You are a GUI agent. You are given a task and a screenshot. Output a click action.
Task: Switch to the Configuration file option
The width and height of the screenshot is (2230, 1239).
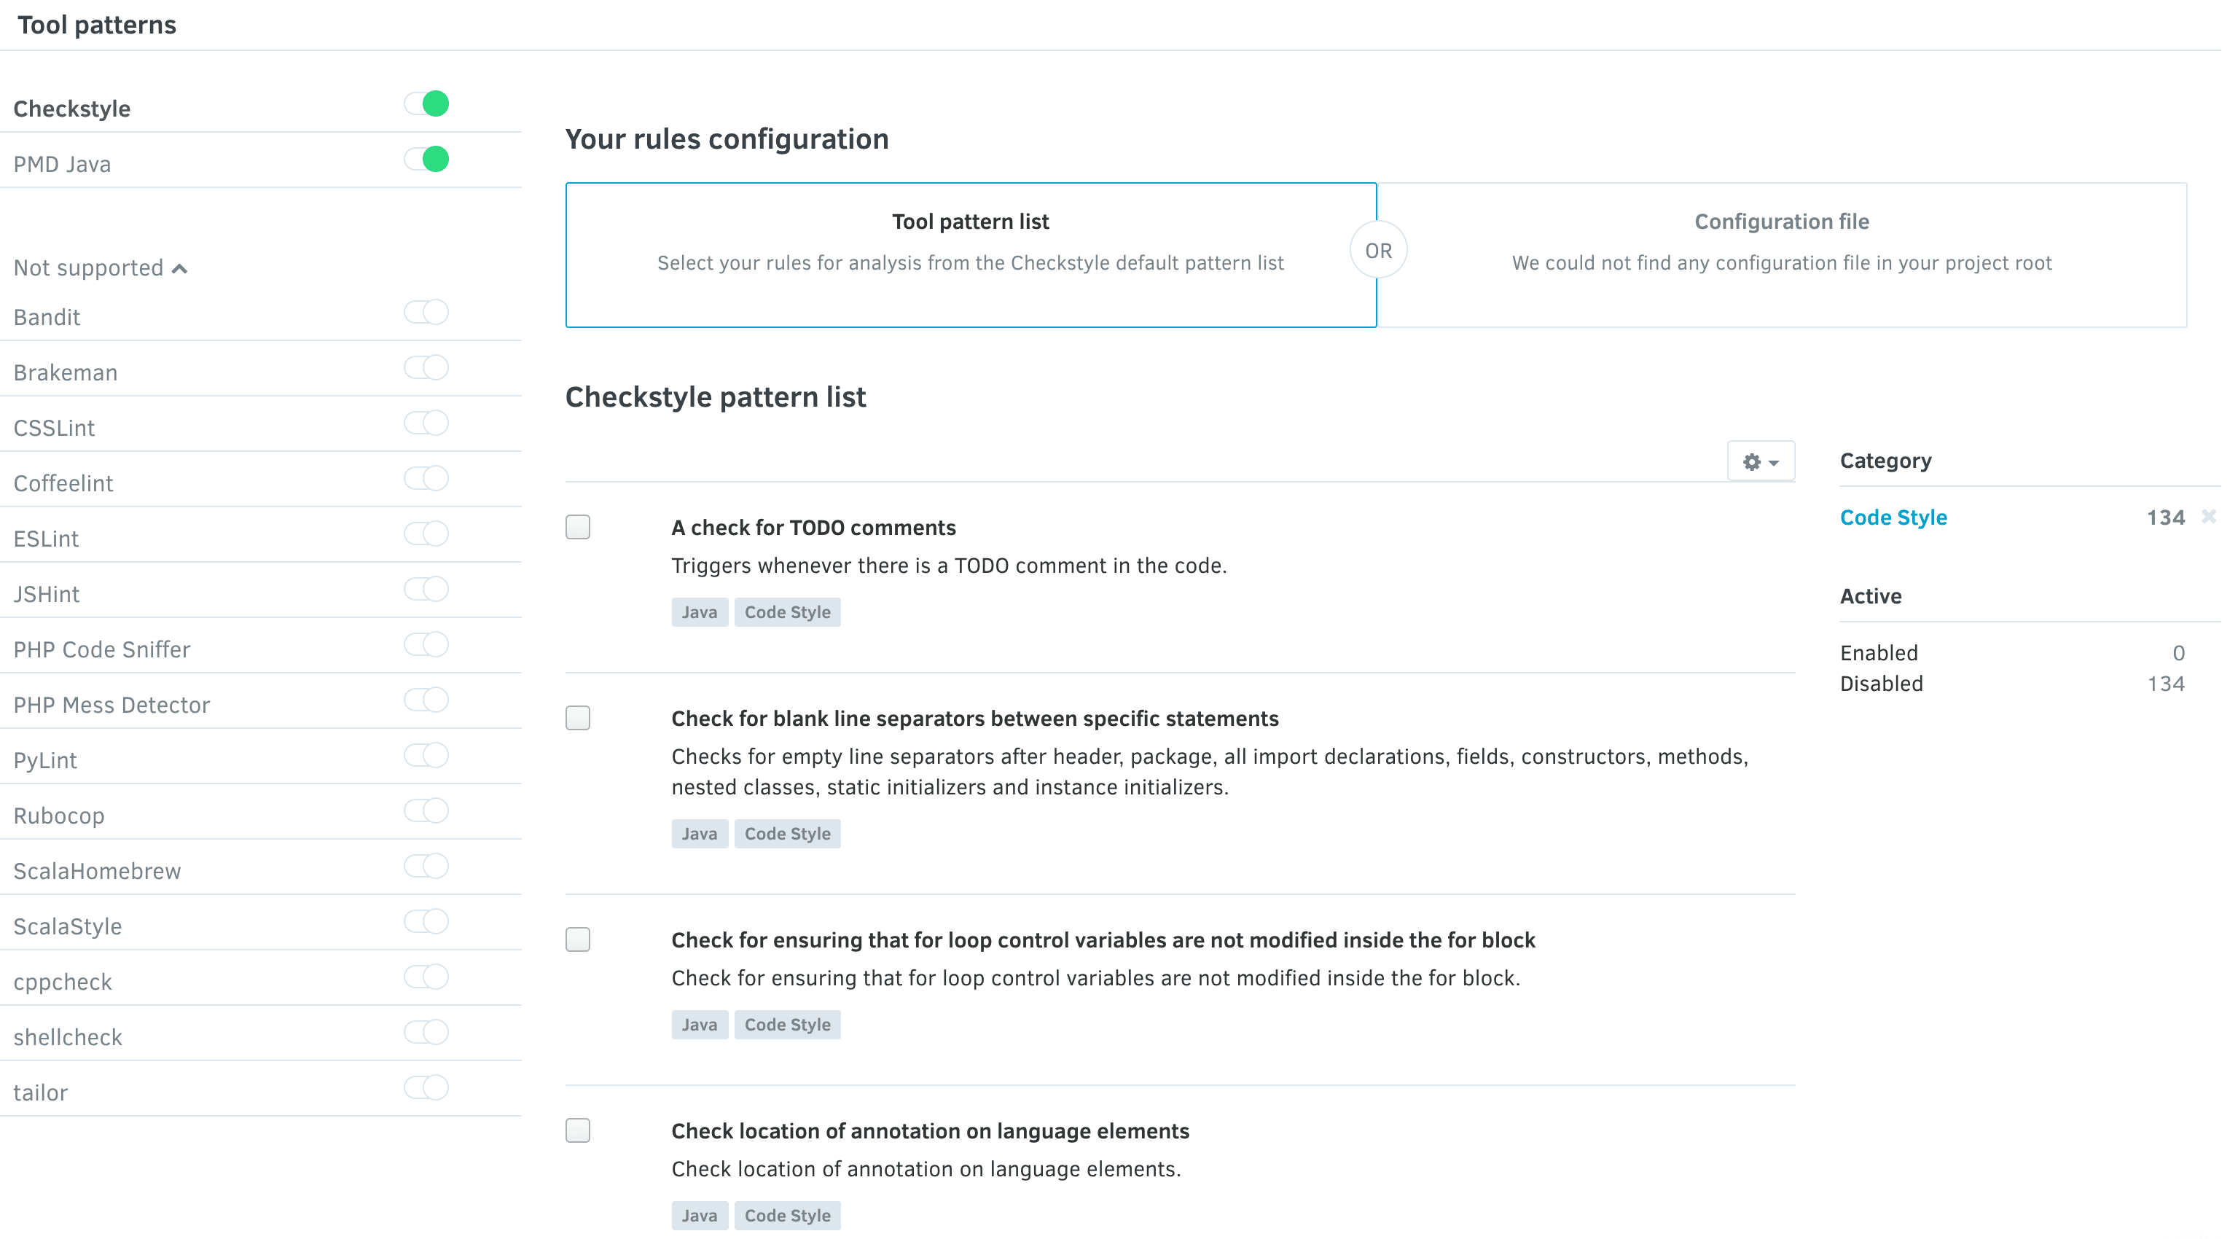tap(1782, 254)
